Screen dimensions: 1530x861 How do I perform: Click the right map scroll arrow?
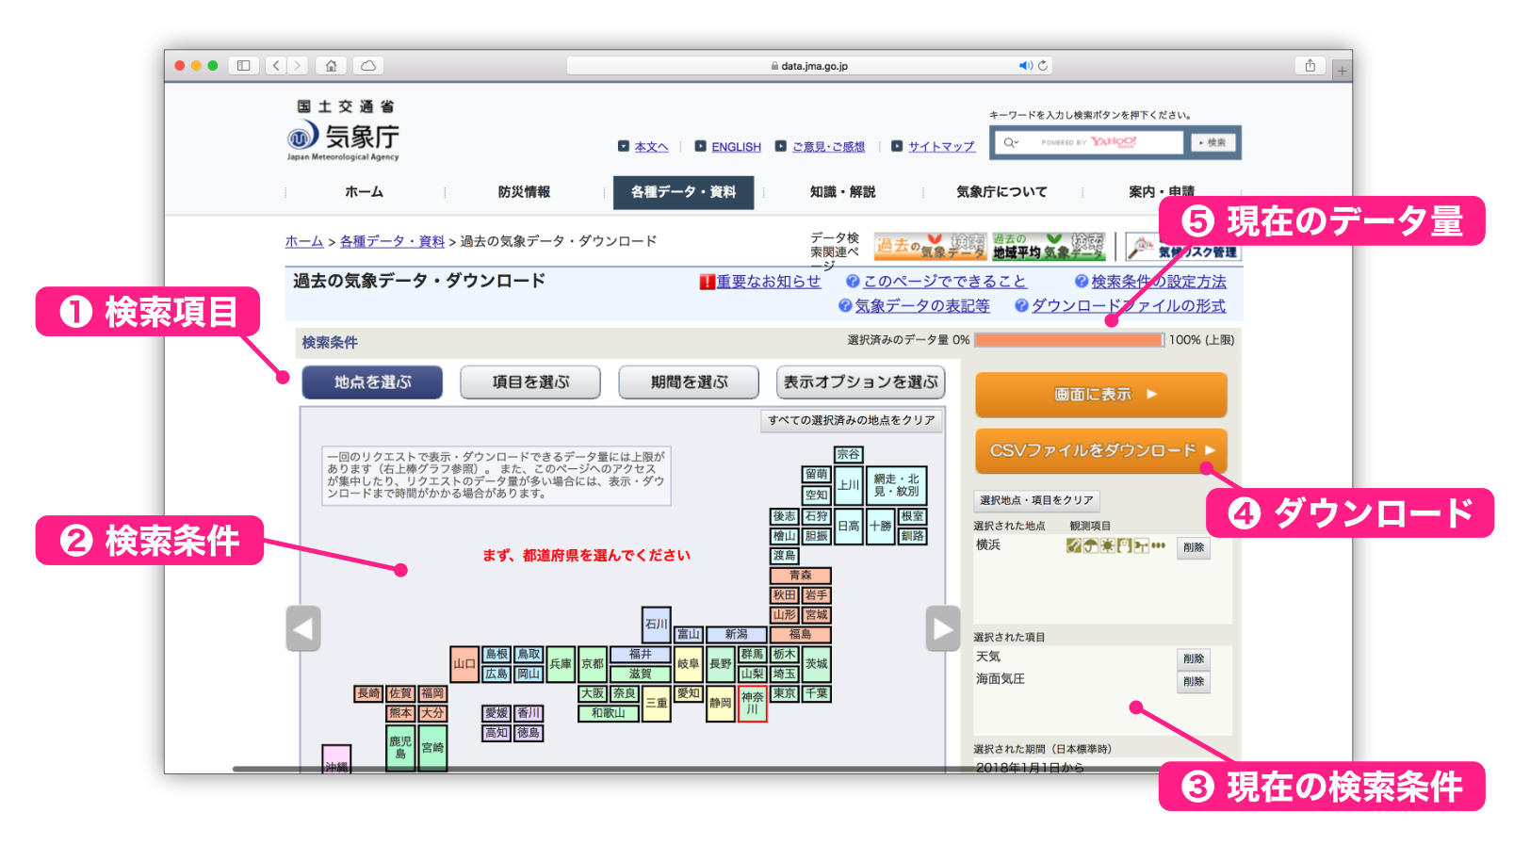943,628
